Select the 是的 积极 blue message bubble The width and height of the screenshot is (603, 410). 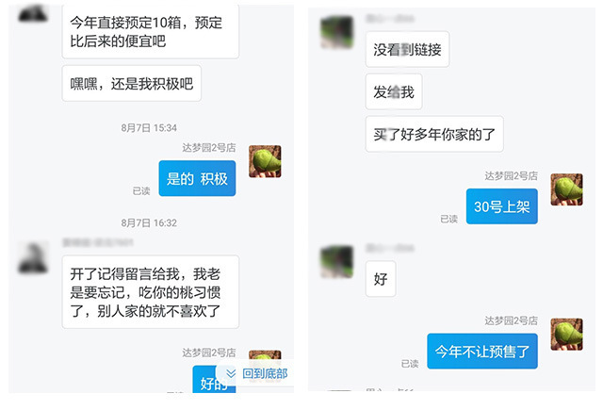pos(197,178)
